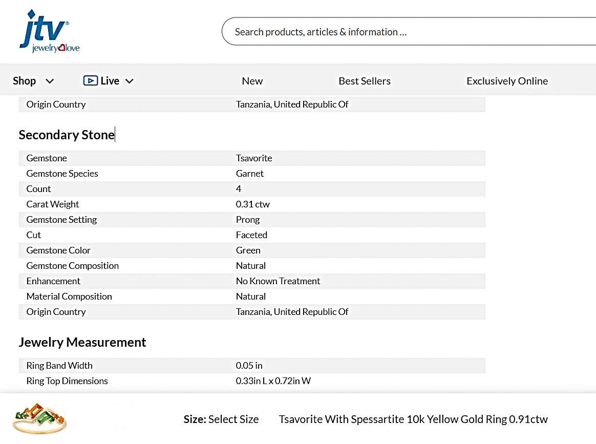
Task: Go to Best Sellers
Action: [x=365, y=81]
